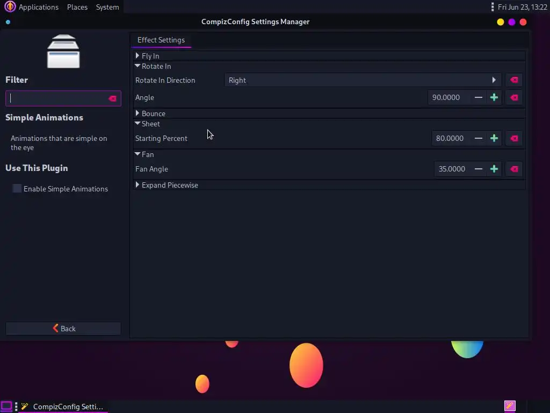Collapse the Rotate In section

[137, 66]
